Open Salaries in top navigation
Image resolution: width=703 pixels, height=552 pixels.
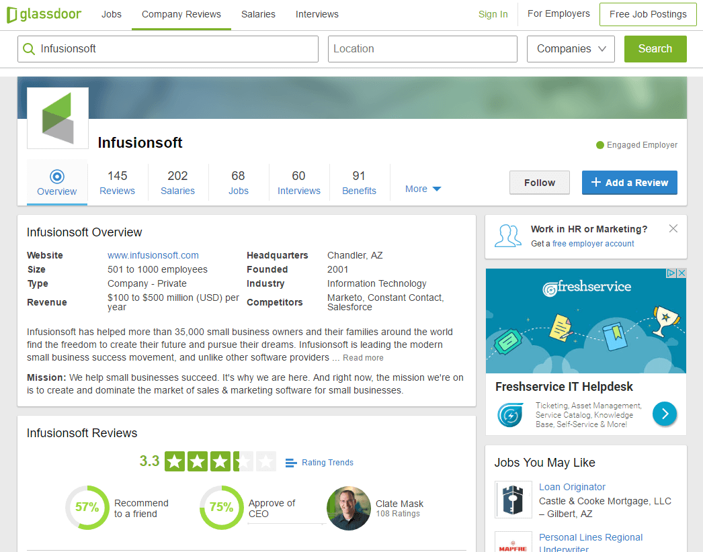tap(258, 14)
